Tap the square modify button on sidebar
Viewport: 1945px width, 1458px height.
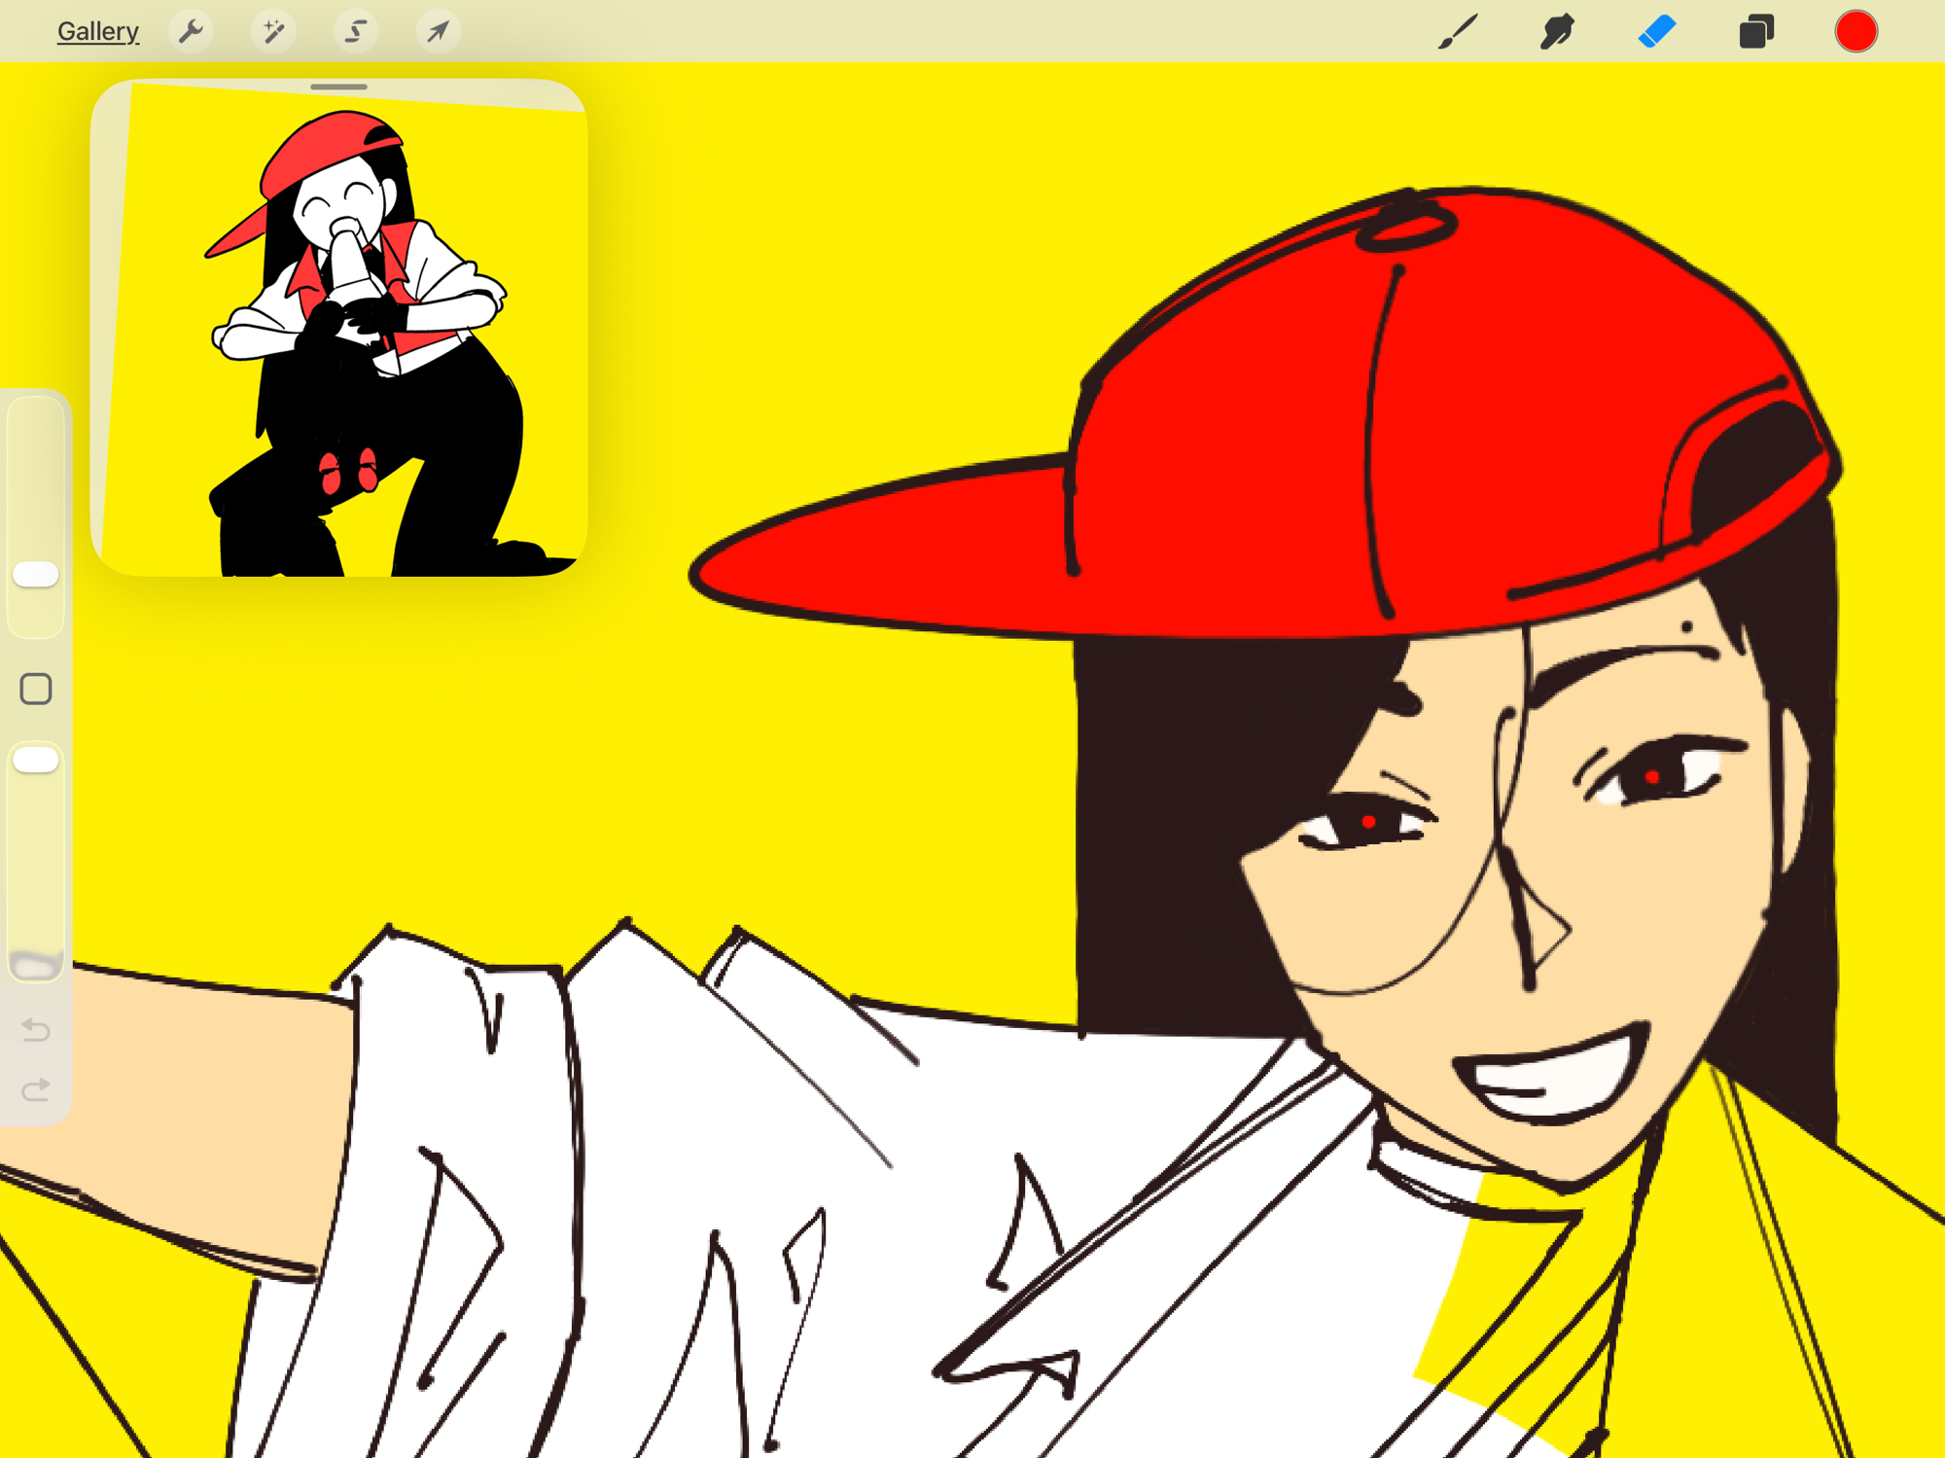(x=36, y=689)
